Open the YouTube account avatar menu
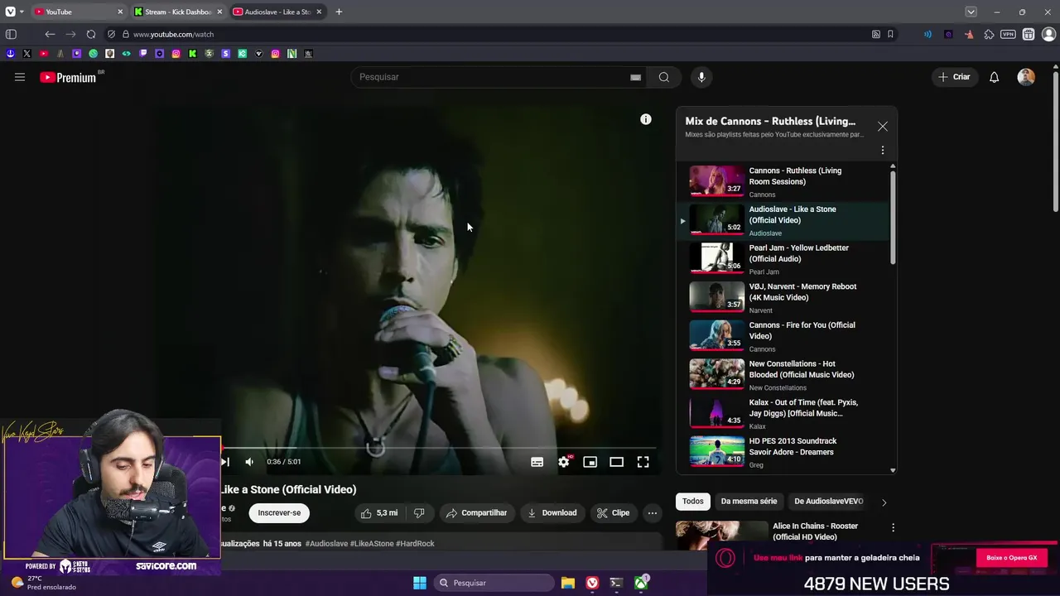 pyautogui.click(x=1026, y=77)
